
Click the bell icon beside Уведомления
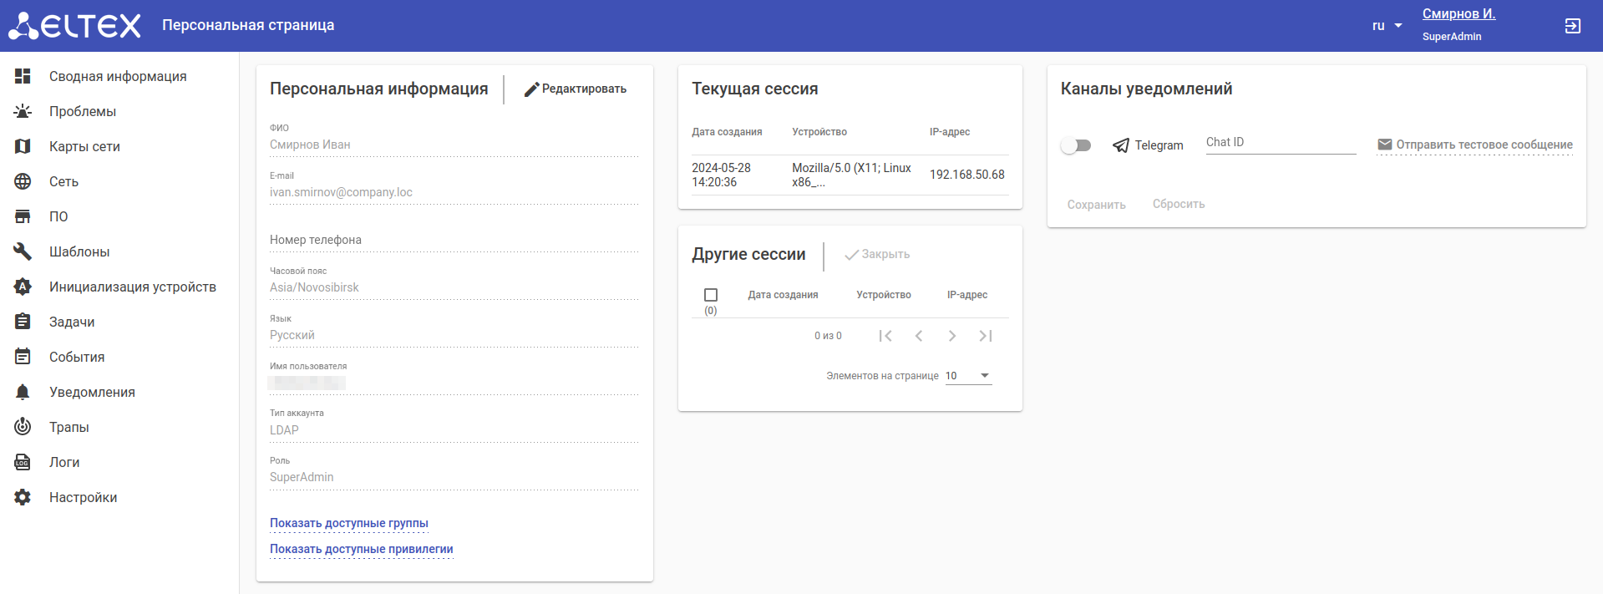coord(23,392)
